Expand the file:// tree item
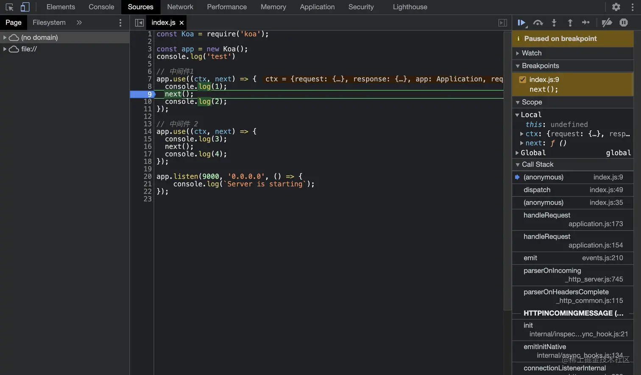Image resolution: width=641 pixels, height=375 pixels. coord(5,49)
